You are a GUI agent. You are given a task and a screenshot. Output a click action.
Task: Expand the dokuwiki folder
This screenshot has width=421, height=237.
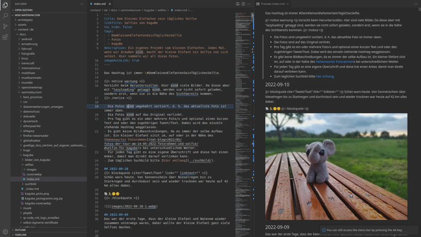[x=29, y=117]
